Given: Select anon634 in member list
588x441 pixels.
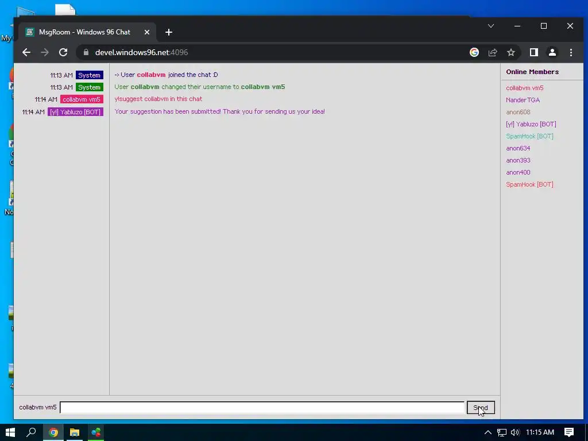Looking at the screenshot, I should coord(518,148).
